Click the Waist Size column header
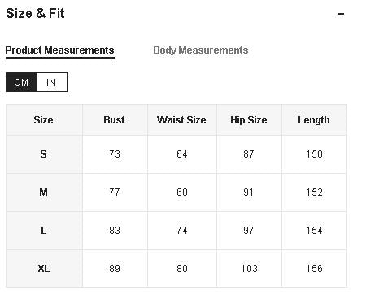Image resolution: width=379 pixels, height=294 pixels. [x=181, y=119]
